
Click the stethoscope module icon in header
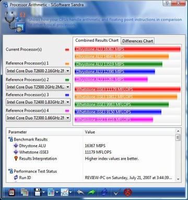(15, 22)
